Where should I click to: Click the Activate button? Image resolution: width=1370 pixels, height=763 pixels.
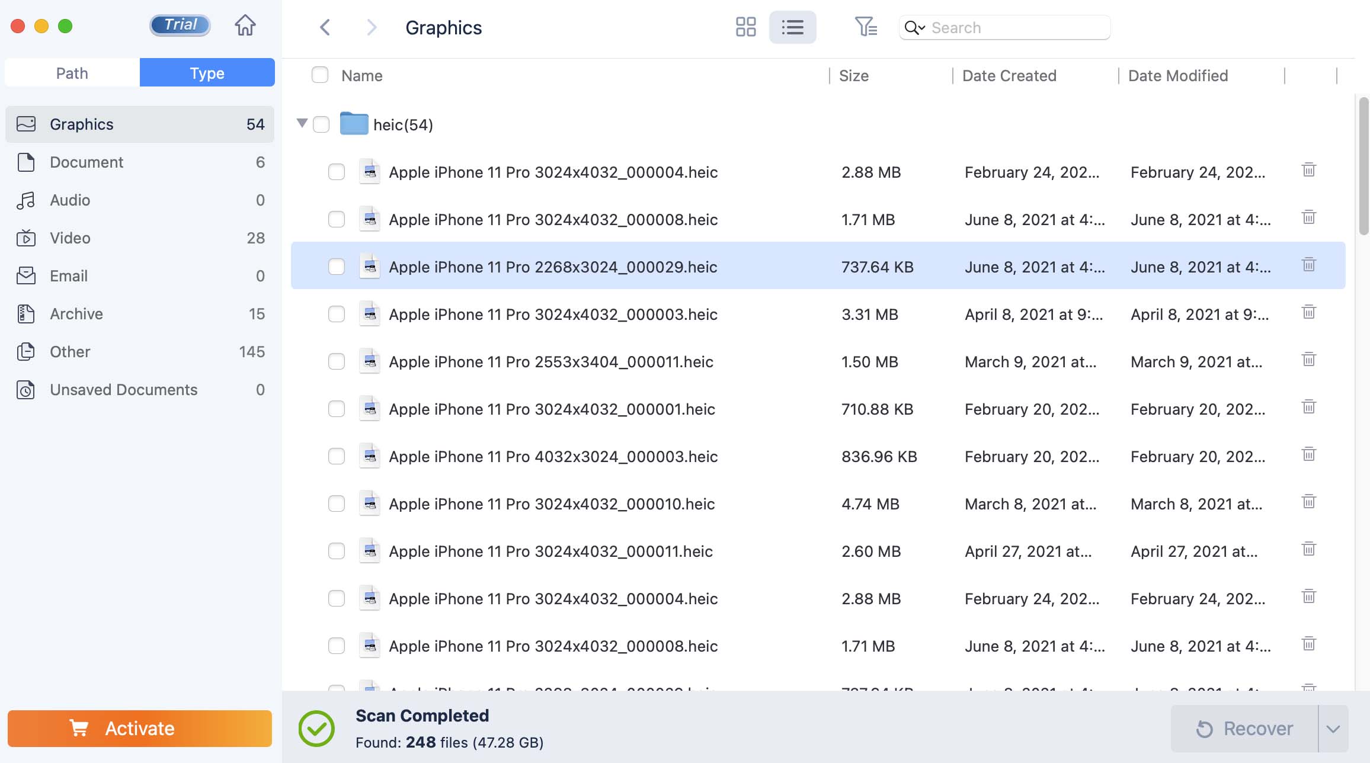[140, 728]
